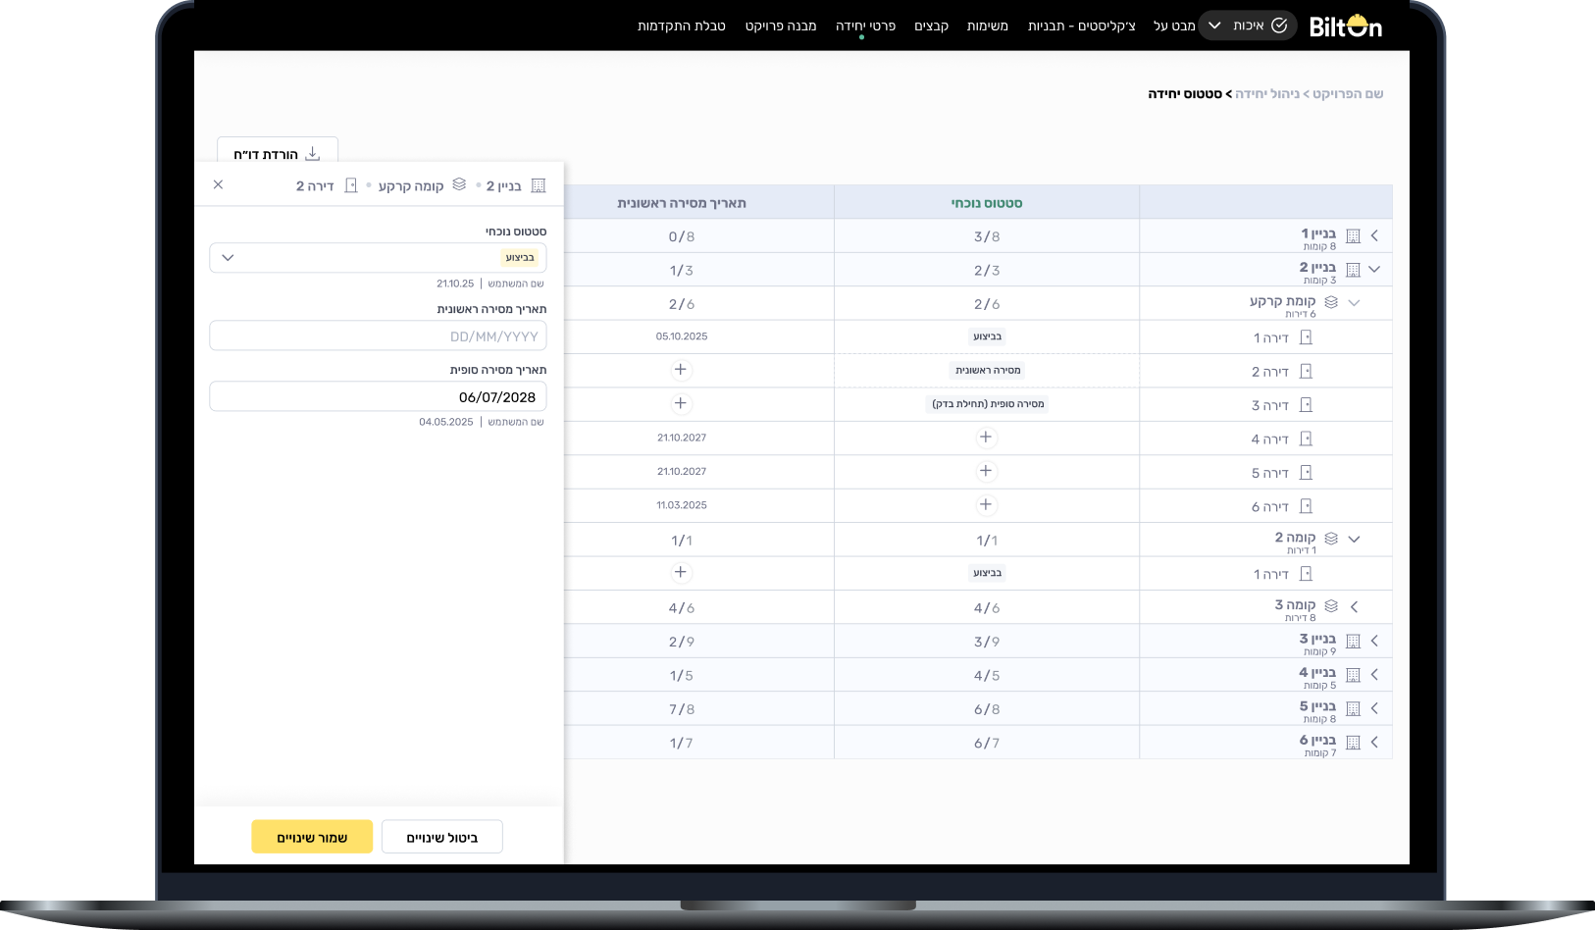Add current status for דירה 4
Viewport: 1595px width, 930px height.
click(986, 438)
